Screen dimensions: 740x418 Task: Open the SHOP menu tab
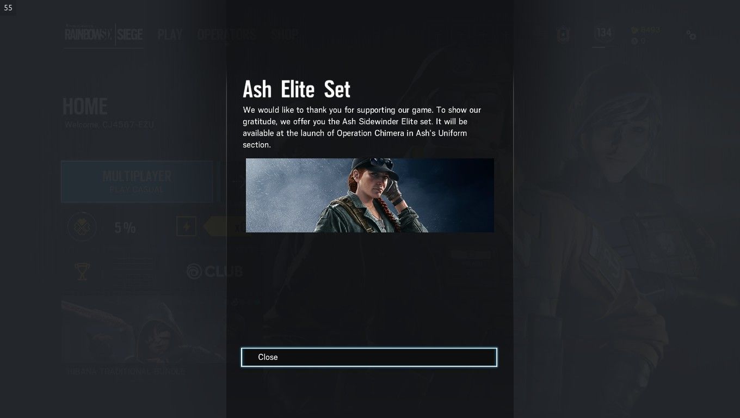pyautogui.click(x=285, y=35)
